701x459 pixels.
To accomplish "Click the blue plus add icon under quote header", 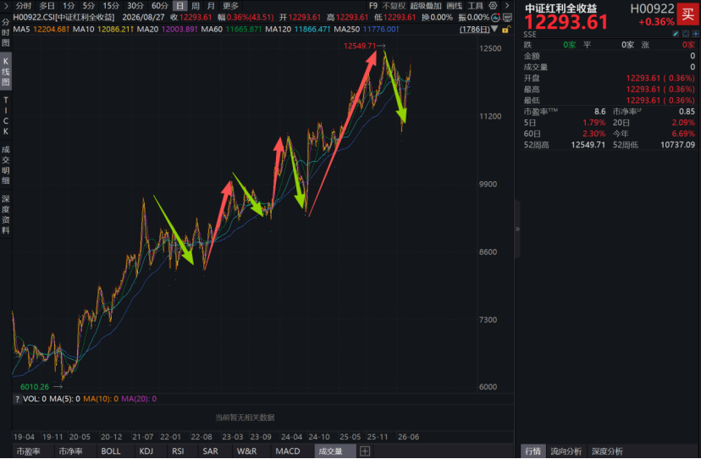I will point(696,34).
